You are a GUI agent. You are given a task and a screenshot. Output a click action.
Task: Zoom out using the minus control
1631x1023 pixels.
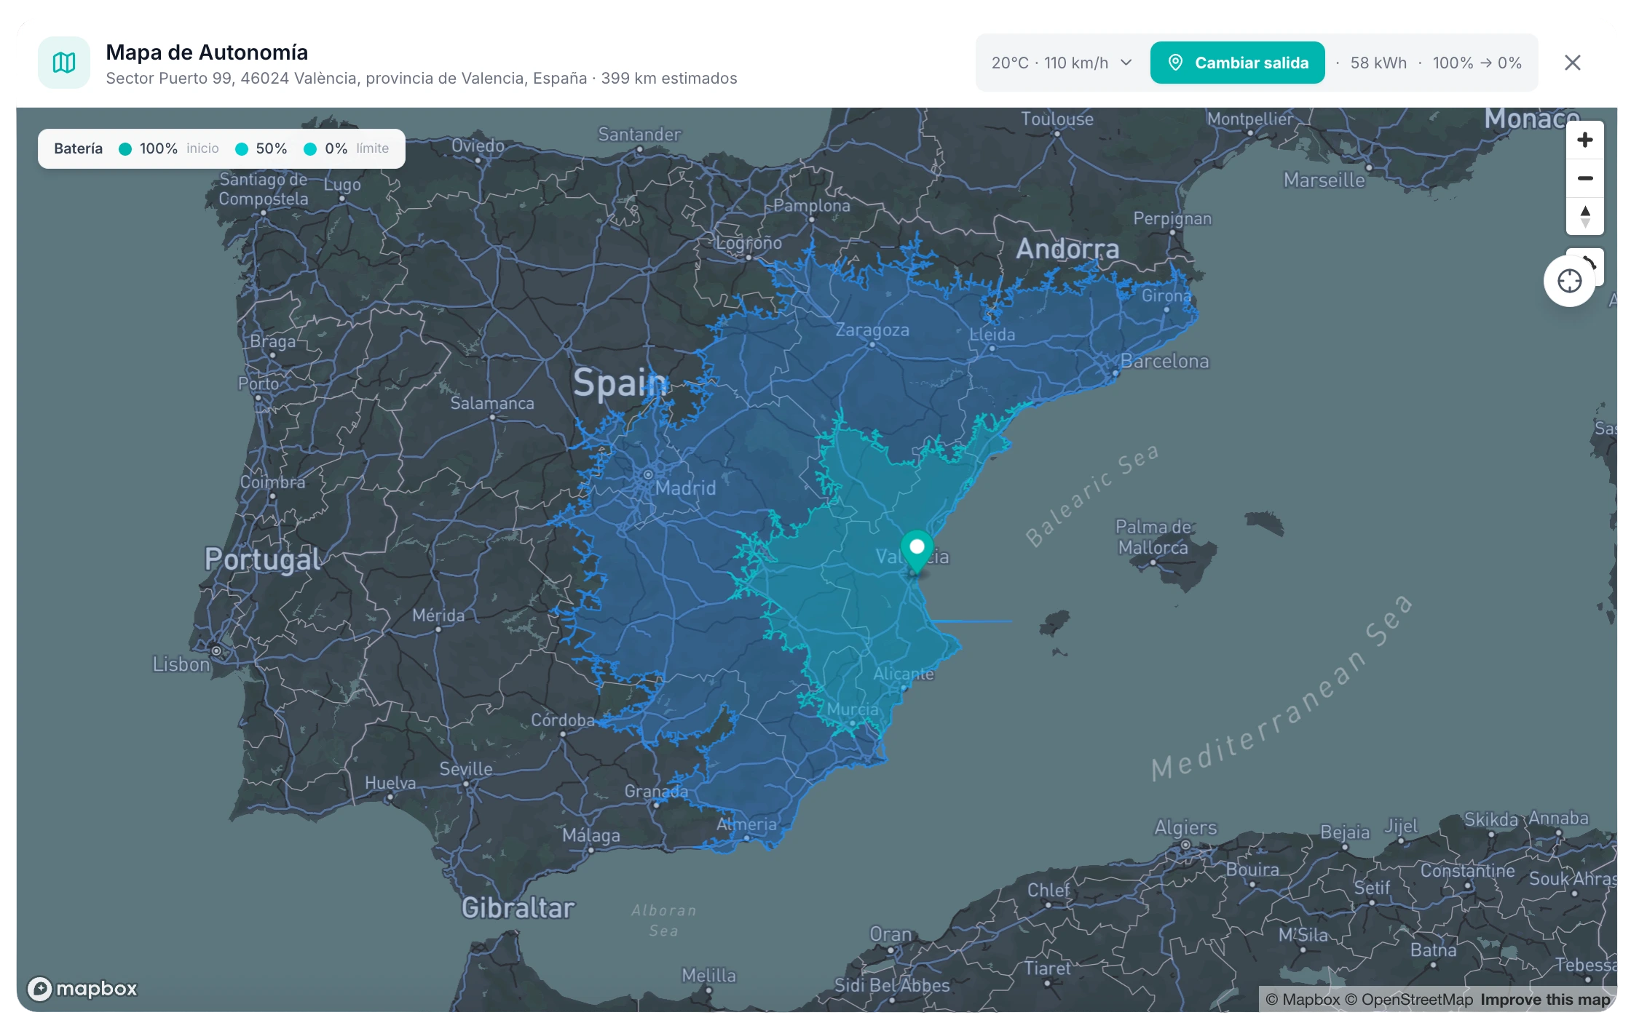tap(1586, 178)
